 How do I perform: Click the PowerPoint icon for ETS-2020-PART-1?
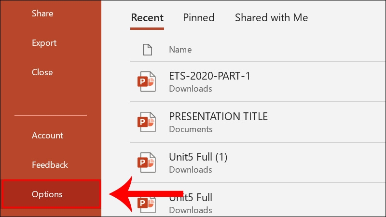(147, 81)
